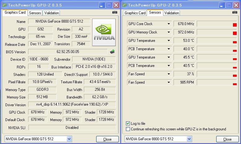Select Graphics Card tab in left window
Viewport: 241px width, 144px height.
15,12
